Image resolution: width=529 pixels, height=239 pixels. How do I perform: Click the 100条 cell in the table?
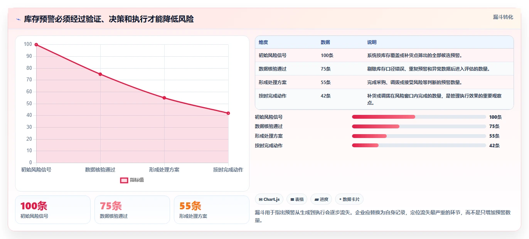pyautogui.click(x=327, y=56)
